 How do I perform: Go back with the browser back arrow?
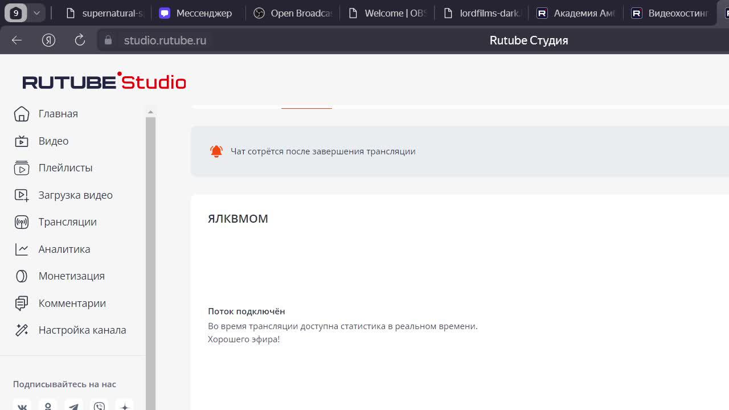pos(17,40)
